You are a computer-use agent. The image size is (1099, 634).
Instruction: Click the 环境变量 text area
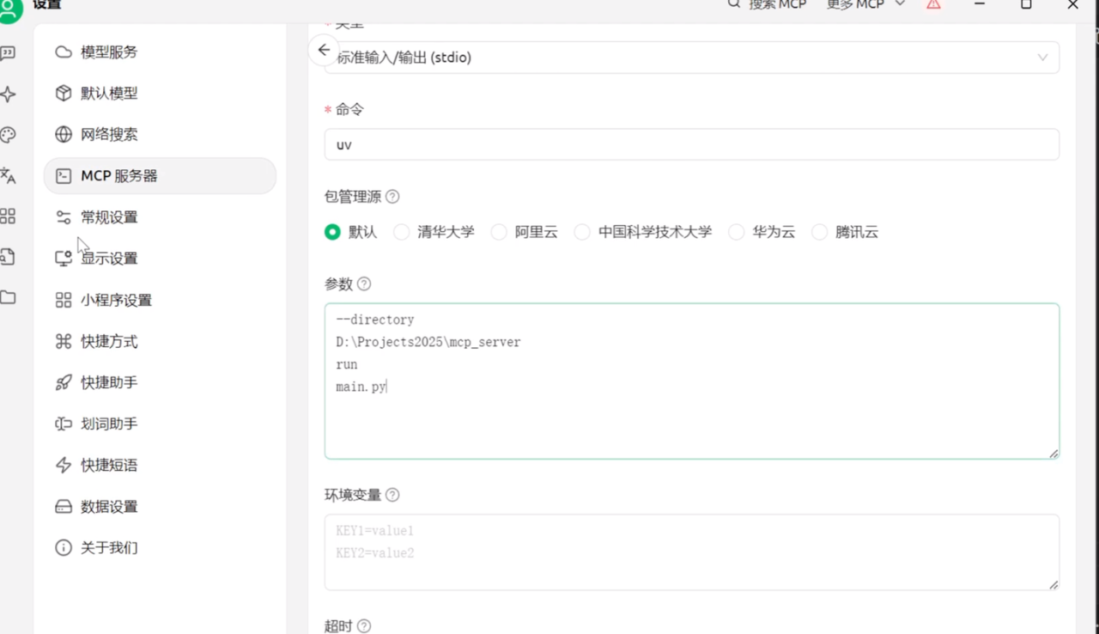(691, 552)
